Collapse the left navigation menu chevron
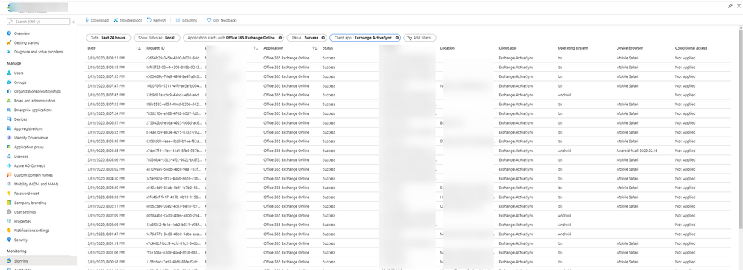Viewport: 743px width, 270px height. (74, 22)
